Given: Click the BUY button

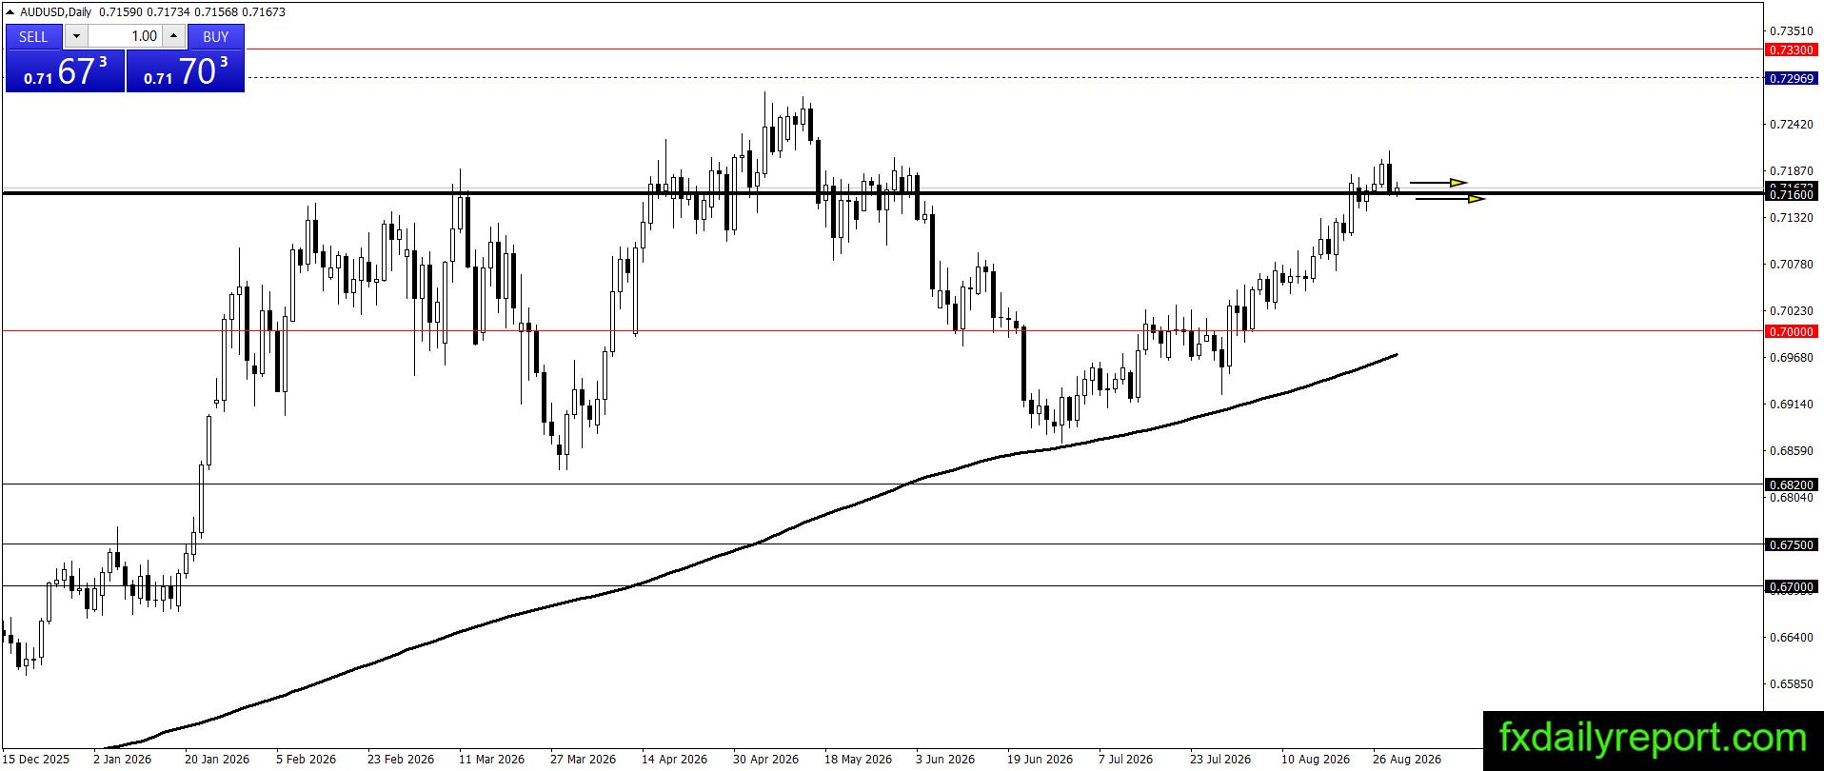Looking at the screenshot, I should [x=216, y=36].
